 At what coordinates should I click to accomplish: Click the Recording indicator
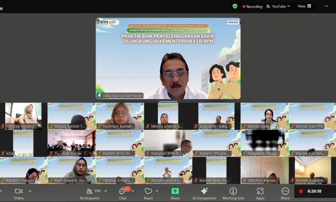pyautogui.click(x=252, y=6)
